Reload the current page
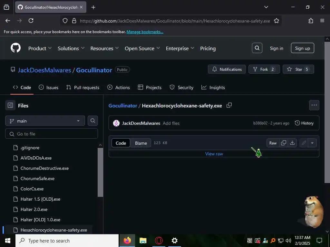330x247 pixels. [x=31, y=21]
